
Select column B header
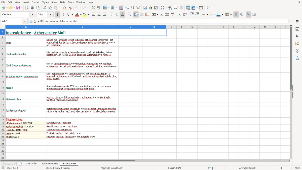point(82,27)
